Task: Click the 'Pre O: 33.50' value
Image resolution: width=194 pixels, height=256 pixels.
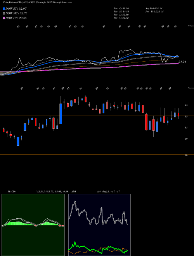Action: click(x=121, y=9)
